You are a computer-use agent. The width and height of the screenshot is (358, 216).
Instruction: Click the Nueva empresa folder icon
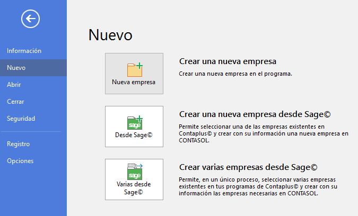pos(135,70)
